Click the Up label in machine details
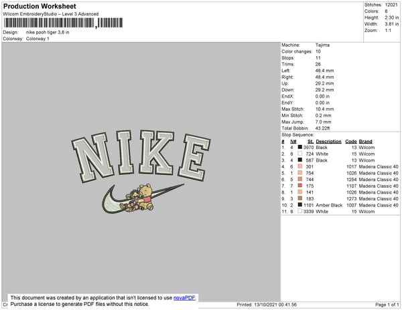 285,84
